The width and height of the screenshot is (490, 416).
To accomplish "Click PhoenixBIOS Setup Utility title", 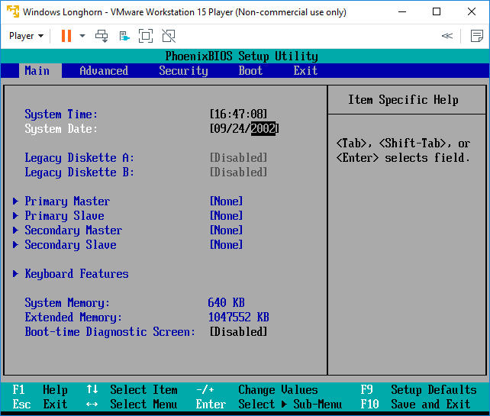I will click(x=241, y=56).
